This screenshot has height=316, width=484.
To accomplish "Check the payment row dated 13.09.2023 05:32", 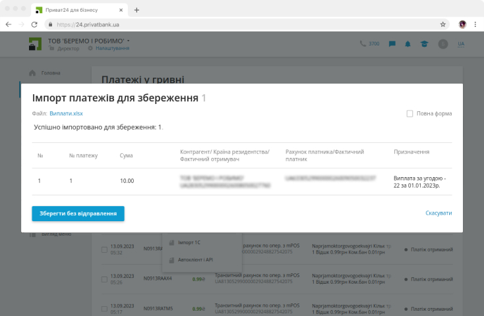I will 104,250.
